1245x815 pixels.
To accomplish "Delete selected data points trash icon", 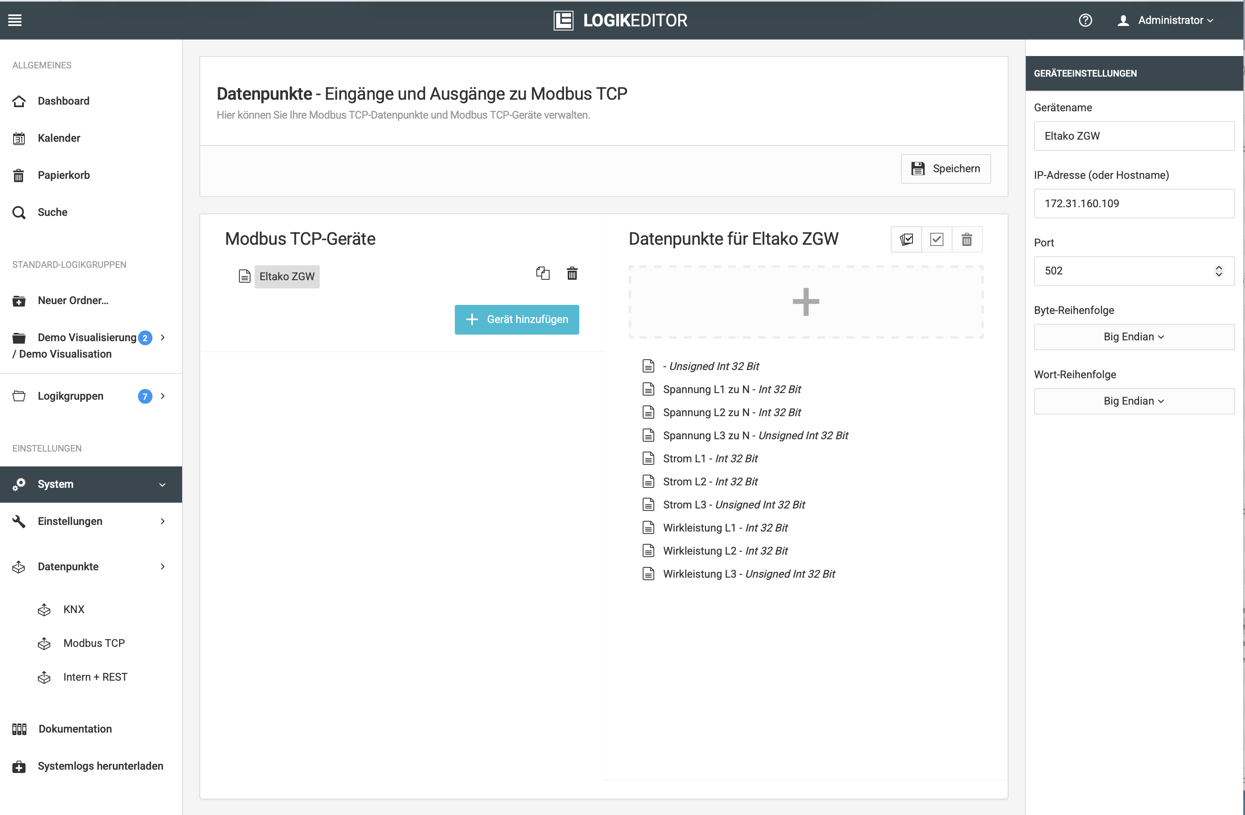I will tap(966, 239).
